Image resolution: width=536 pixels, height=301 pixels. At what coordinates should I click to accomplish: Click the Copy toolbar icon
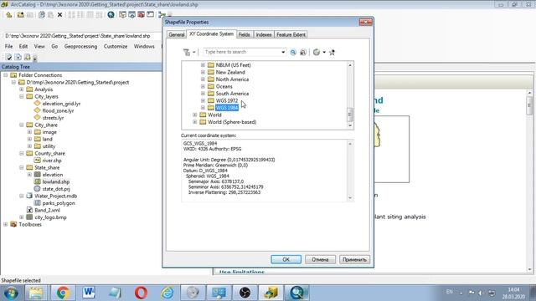pyautogui.click(x=42, y=15)
